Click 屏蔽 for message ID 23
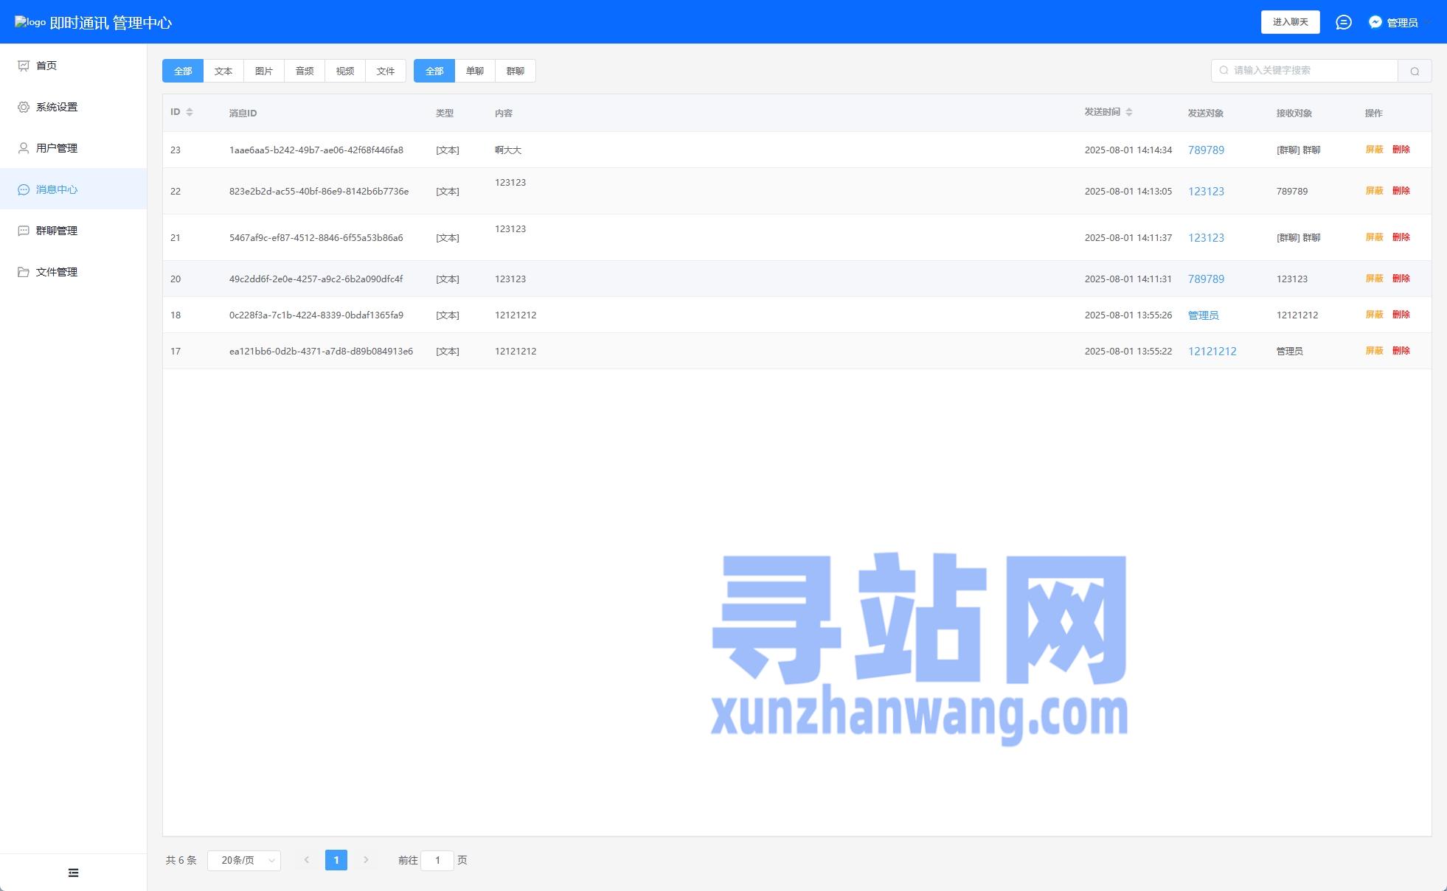The height and width of the screenshot is (891, 1447). [1374, 150]
